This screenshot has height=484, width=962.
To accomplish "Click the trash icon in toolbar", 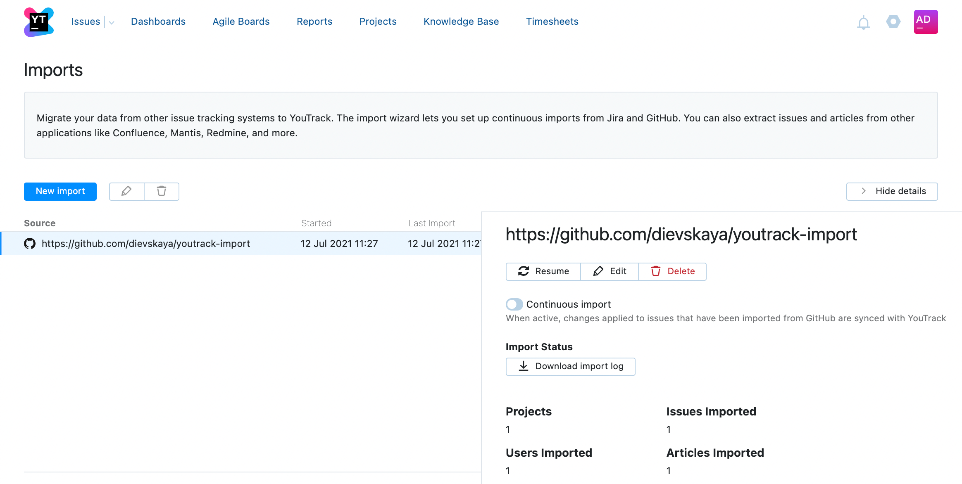I will 162,191.
